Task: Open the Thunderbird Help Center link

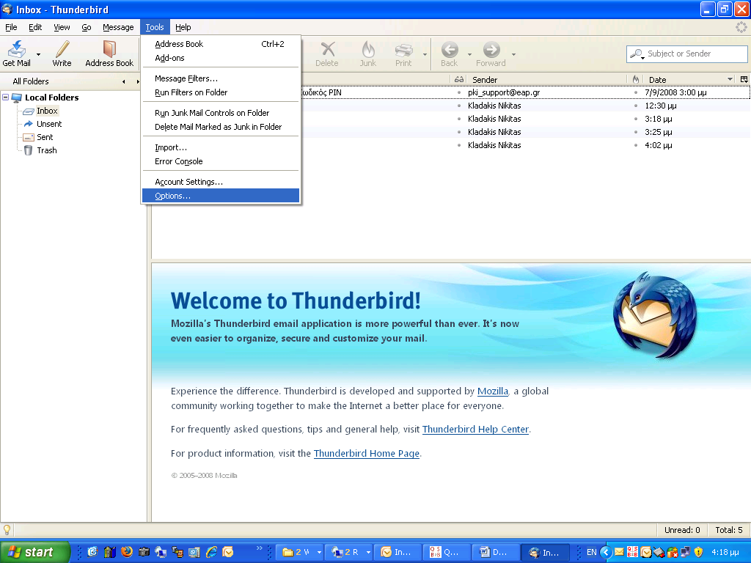Action: coord(475,429)
